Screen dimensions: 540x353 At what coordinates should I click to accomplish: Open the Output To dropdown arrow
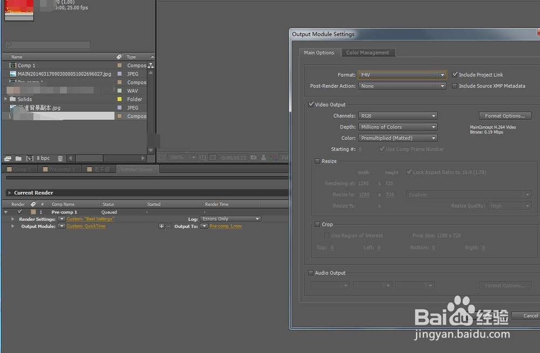204,226
